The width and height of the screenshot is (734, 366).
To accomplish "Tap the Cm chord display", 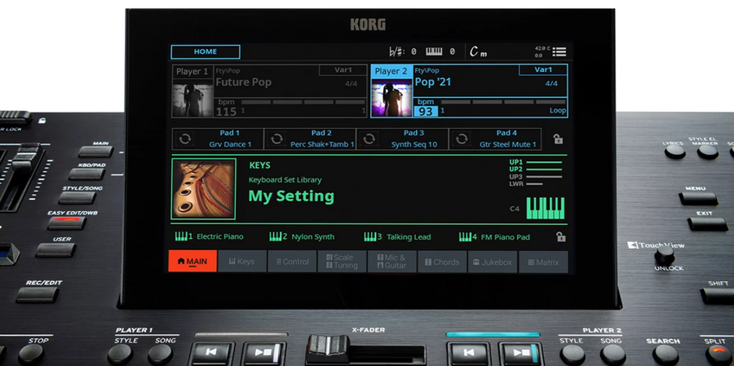I will pos(479,52).
